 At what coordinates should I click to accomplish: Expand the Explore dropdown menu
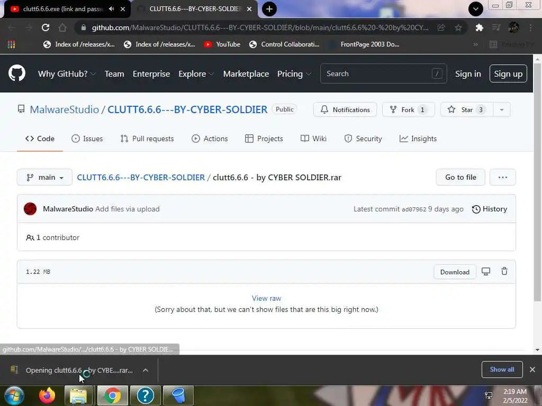click(x=196, y=74)
